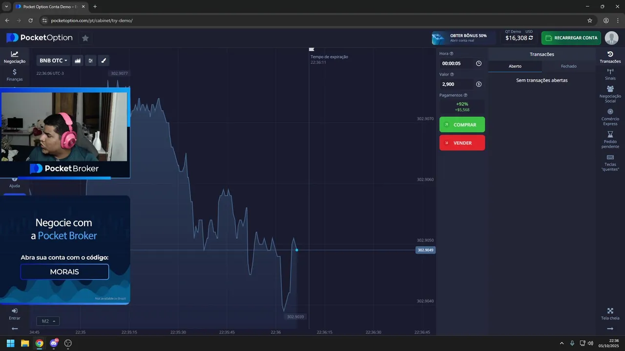Screen dimensions: 625x351
Task: Open Discord from taskbar
Action: [x=54, y=343]
